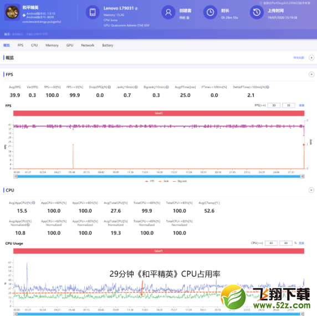Click the FPS chart left range handle

click(16, 176)
